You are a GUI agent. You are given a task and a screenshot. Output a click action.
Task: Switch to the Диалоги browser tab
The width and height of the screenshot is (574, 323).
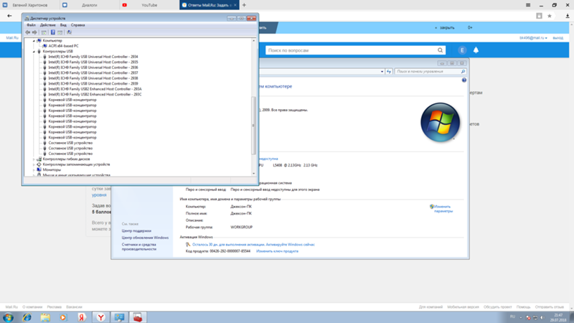coord(89,5)
